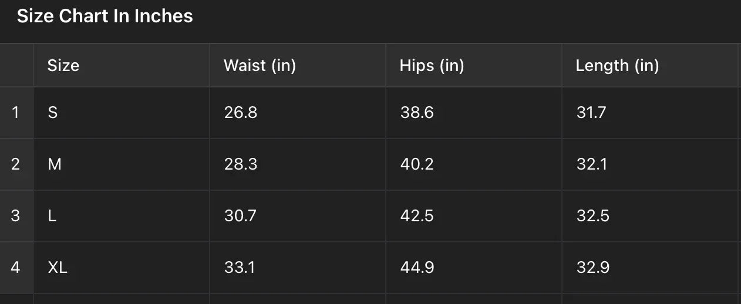The height and width of the screenshot is (304, 741).
Task: Click hips value 44.9 cell
Action: click(x=417, y=267)
